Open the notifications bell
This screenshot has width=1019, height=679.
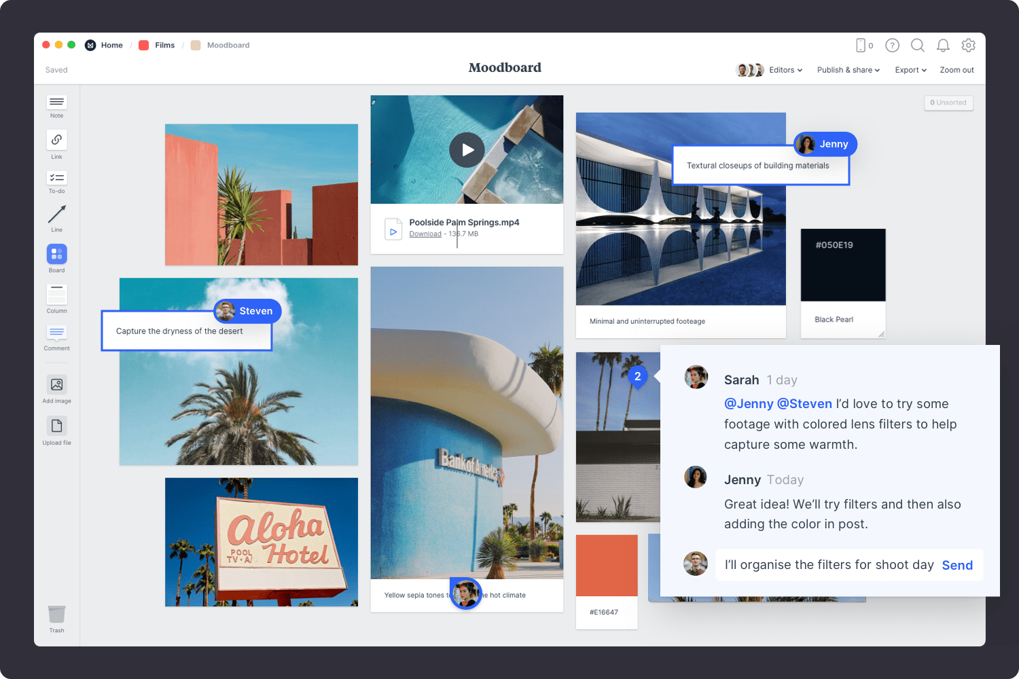(943, 45)
